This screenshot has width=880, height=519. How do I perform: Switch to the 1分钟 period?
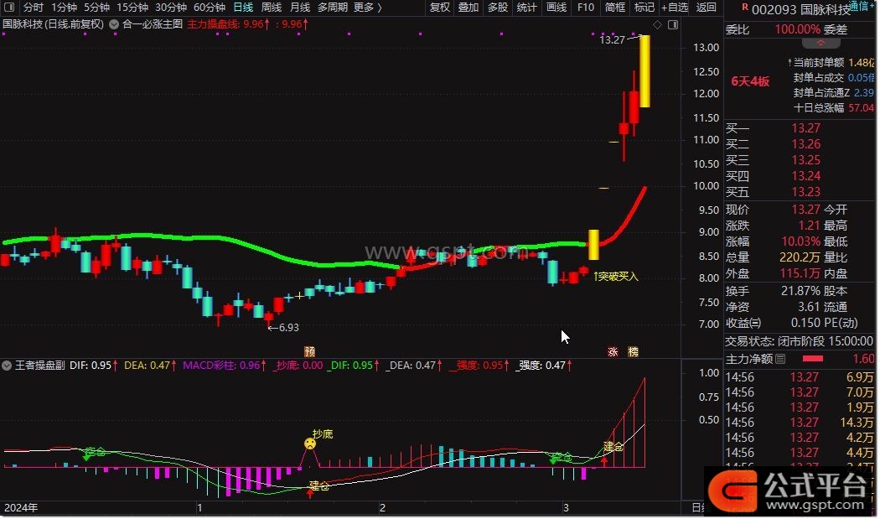64,8
